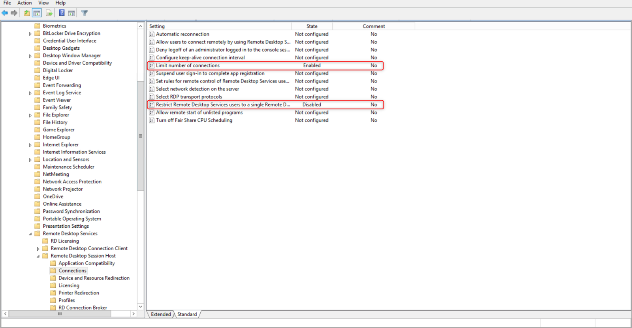Click folder icon next to Printer Redirection
Image resolution: width=632 pixels, height=328 pixels.
[53, 293]
